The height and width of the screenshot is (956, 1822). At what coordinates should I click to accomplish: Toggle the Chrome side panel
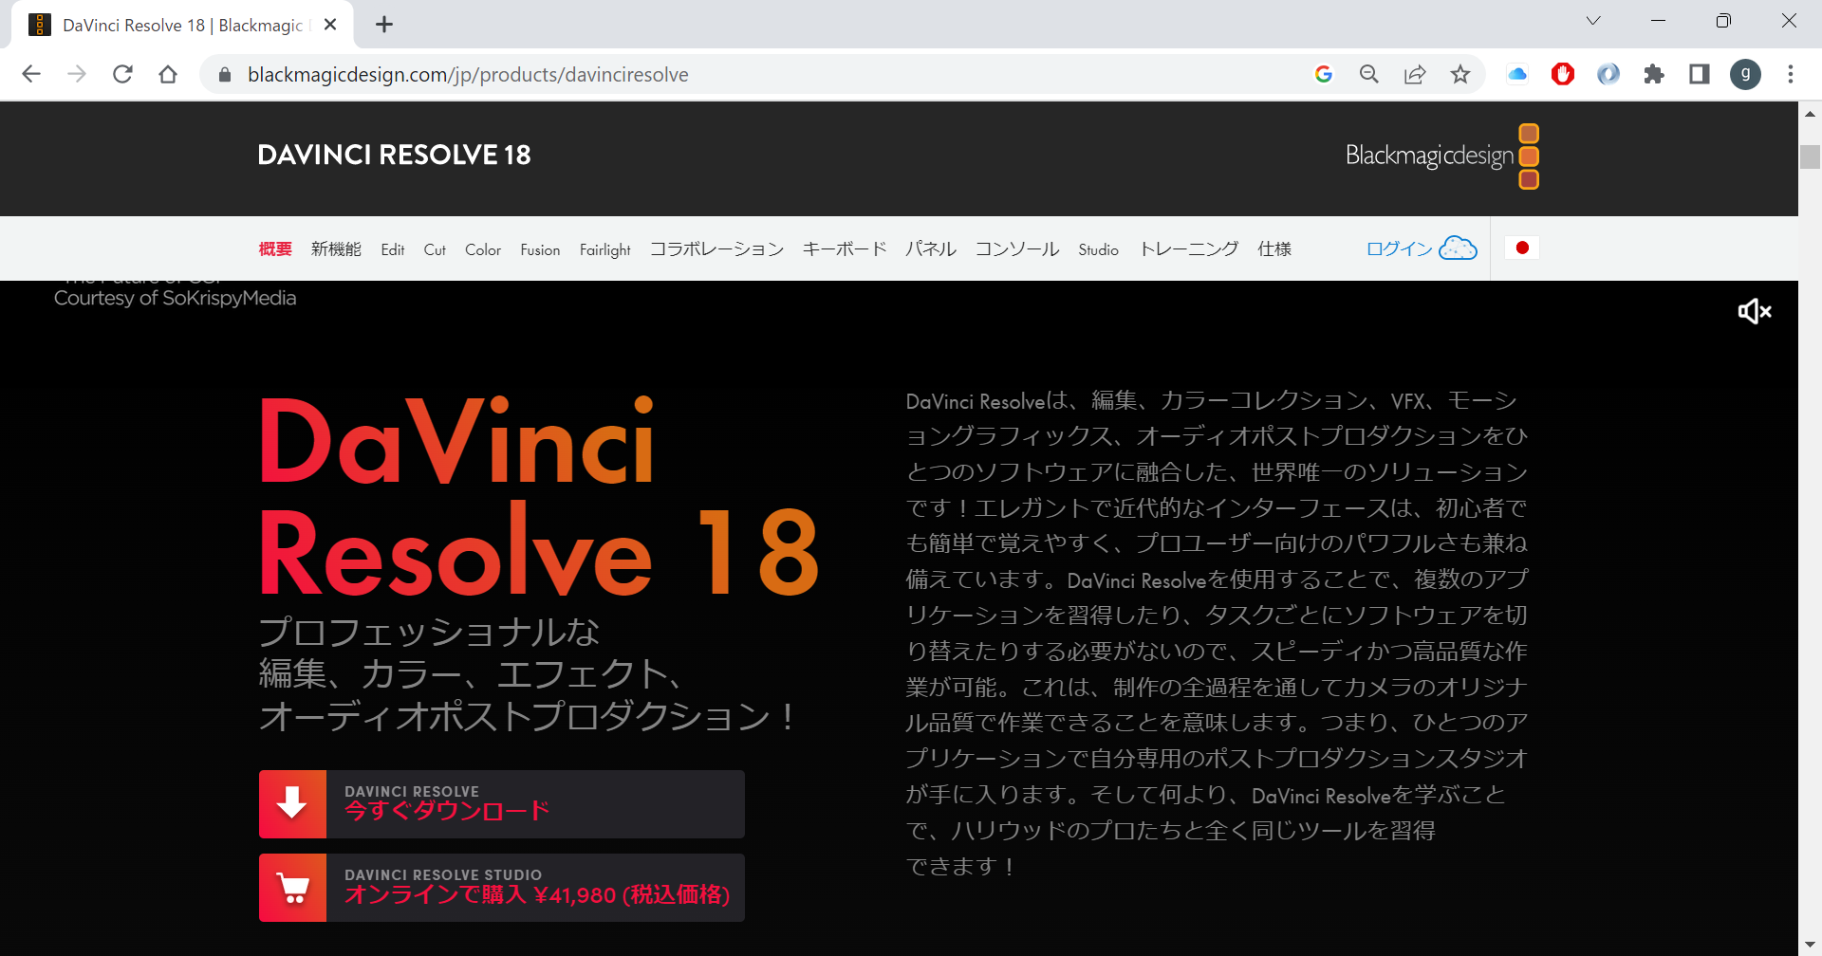point(1699,75)
